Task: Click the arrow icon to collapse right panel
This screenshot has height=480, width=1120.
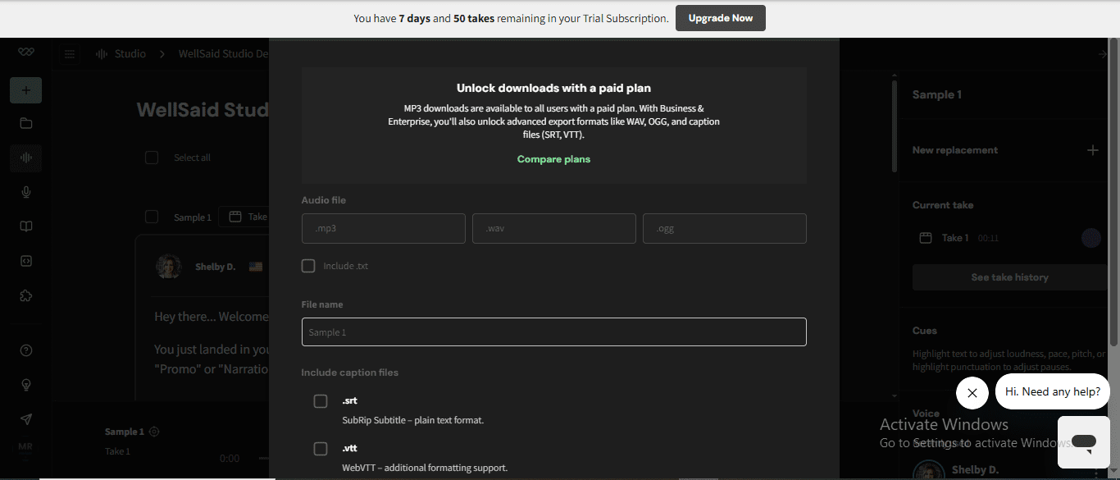Action: 1103,54
